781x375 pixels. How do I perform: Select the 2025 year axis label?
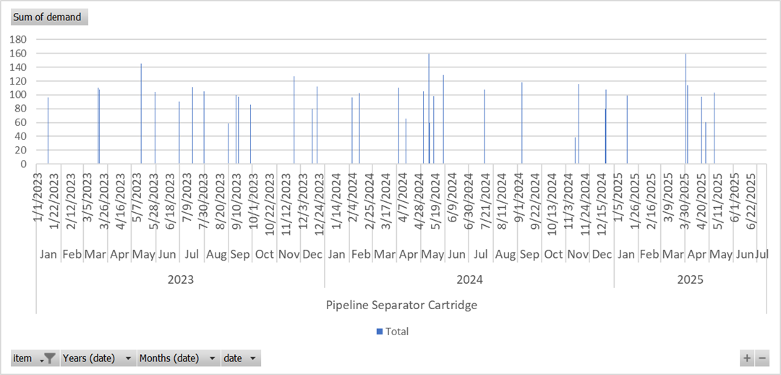click(x=690, y=279)
